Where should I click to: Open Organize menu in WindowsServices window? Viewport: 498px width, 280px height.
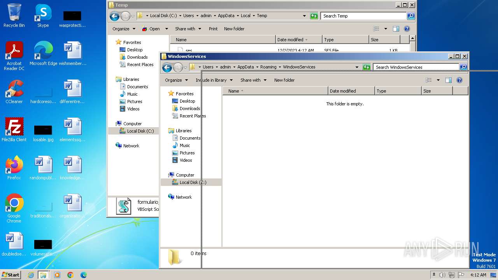[176, 80]
